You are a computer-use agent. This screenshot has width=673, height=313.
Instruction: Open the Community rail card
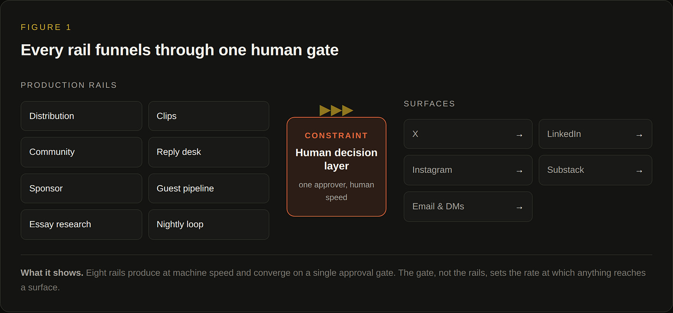coord(81,152)
